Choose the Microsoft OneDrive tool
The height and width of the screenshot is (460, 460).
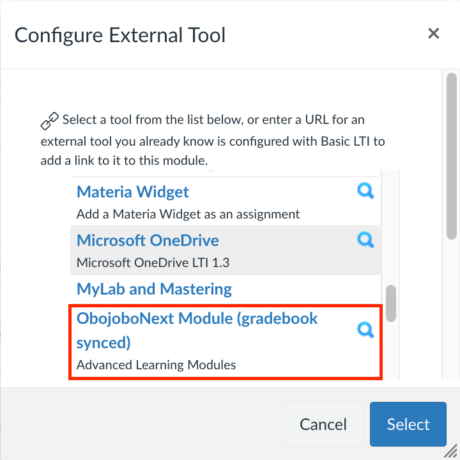226,250
